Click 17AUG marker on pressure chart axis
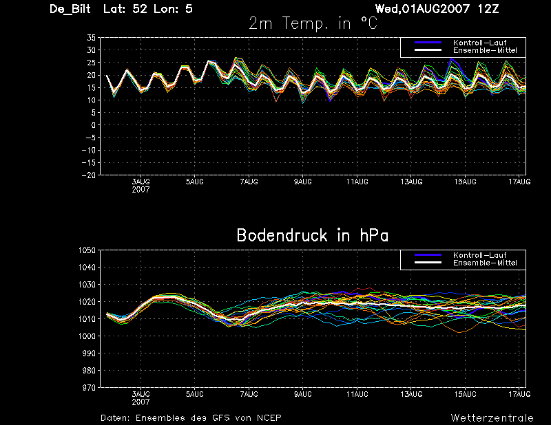This screenshot has width=551, height=425. pos(519,394)
